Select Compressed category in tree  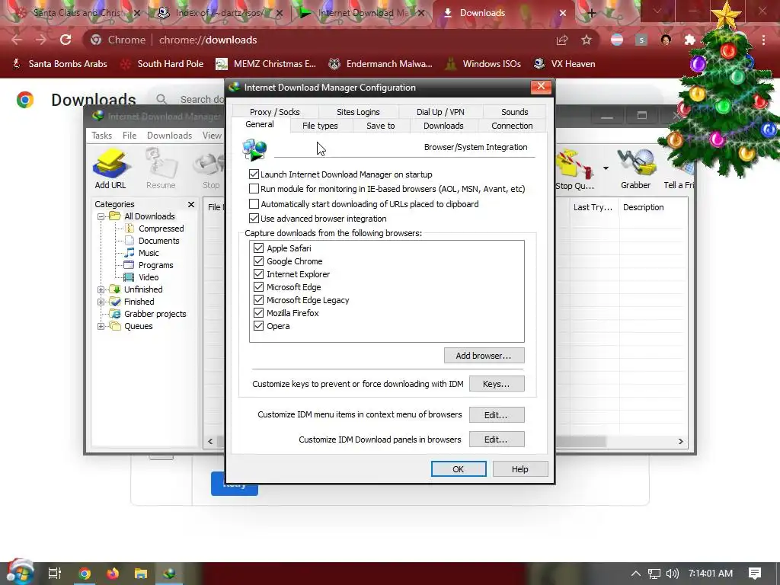tap(161, 229)
